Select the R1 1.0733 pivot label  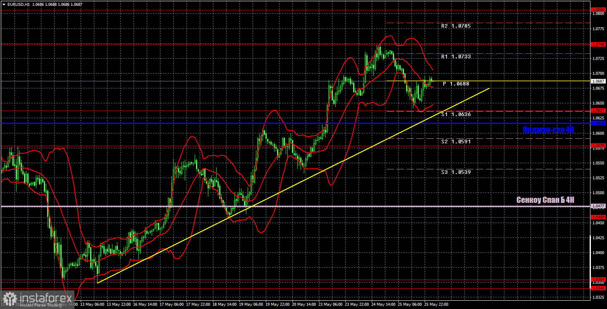(456, 56)
